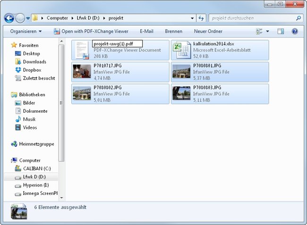The image size is (307, 225).
Task: Click the P7080803.JPG thumbnail
Action: pos(181,93)
